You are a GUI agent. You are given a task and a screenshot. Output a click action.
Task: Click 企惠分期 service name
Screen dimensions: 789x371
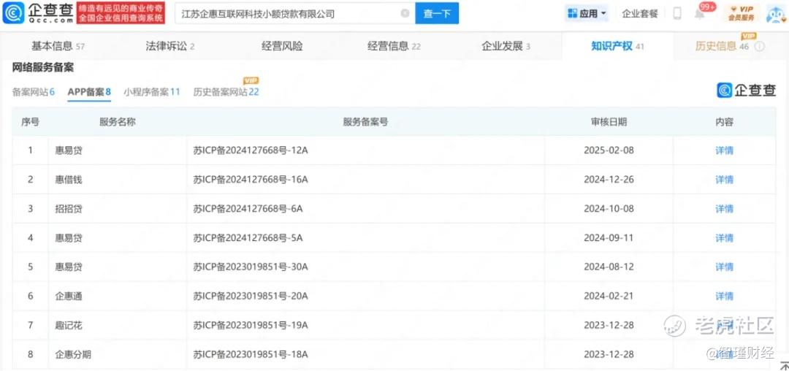pos(73,354)
